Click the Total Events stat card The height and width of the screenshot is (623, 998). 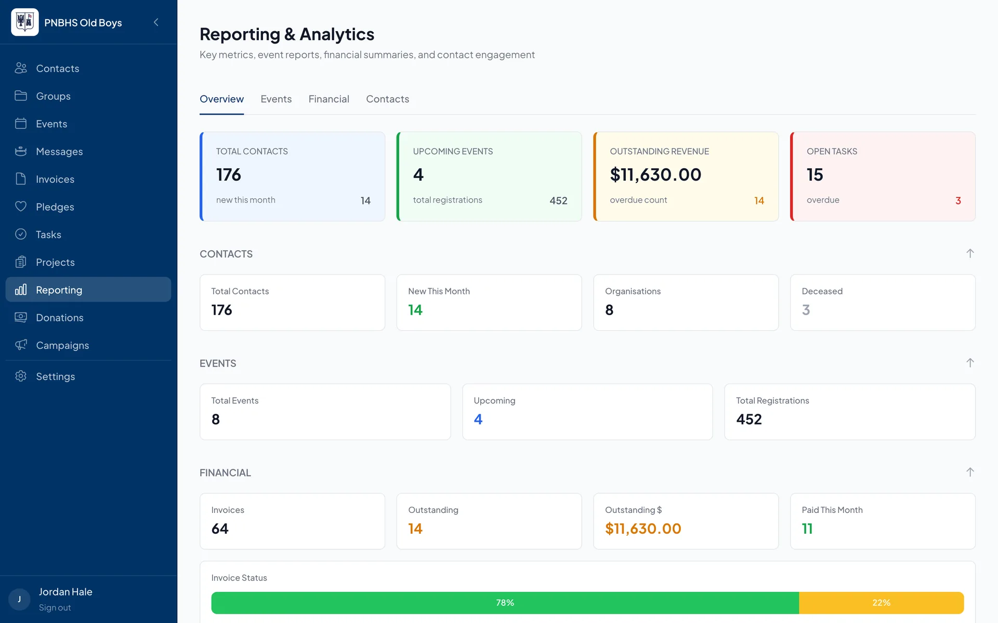pyautogui.click(x=325, y=412)
